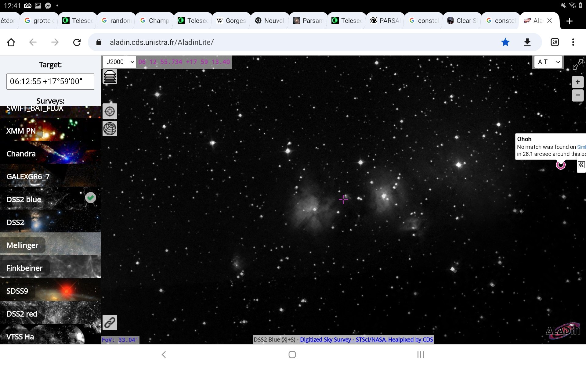
Task: Switch to the grotte Google tab
Action: coord(39,20)
